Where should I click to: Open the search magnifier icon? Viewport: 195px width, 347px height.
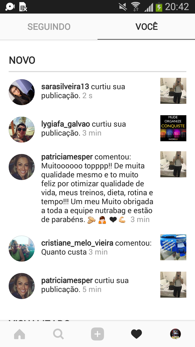[x=58, y=334]
